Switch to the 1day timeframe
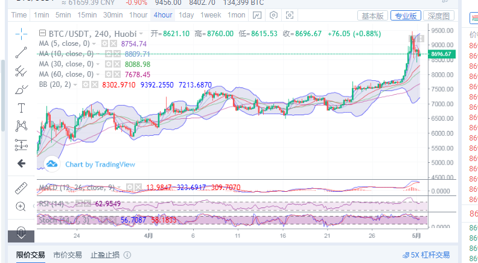The width and height of the screenshot is (478, 263). point(186,14)
